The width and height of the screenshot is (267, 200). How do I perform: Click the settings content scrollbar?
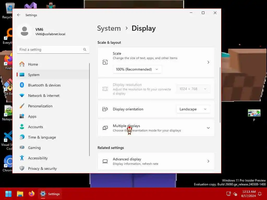pyautogui.click(x=220, y=95)
